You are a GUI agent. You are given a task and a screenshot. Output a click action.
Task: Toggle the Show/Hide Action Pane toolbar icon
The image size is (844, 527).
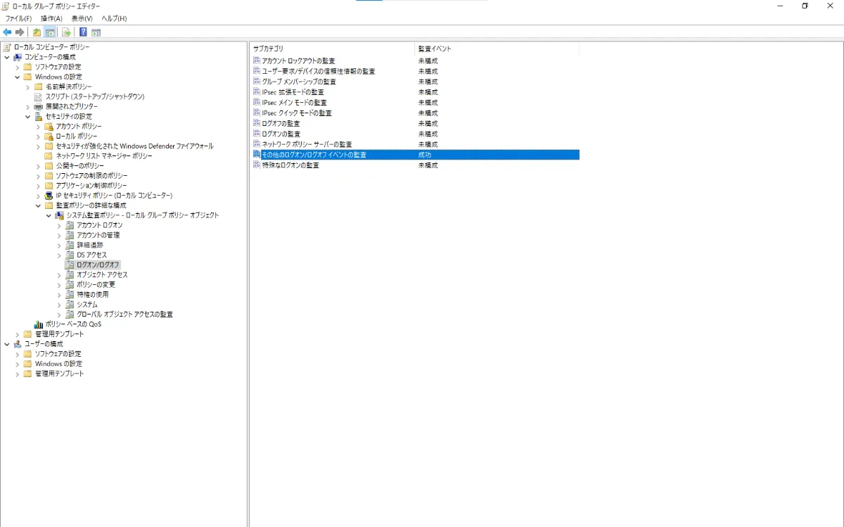[x=96, y=32]
